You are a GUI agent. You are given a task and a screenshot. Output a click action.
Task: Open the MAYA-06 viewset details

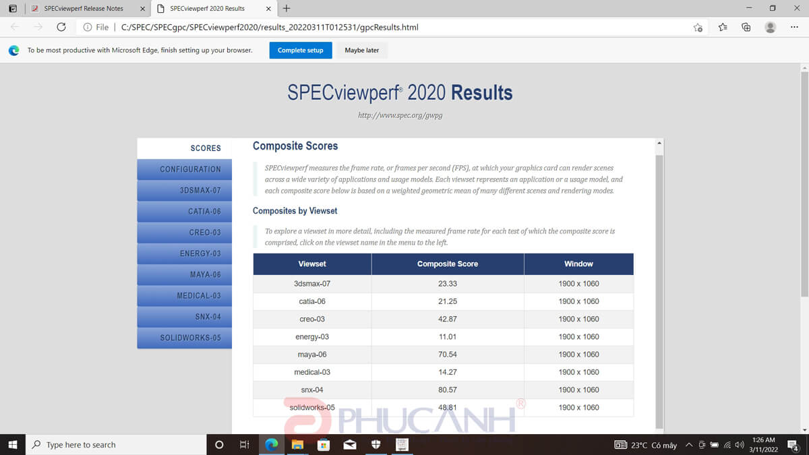(184, 274)
